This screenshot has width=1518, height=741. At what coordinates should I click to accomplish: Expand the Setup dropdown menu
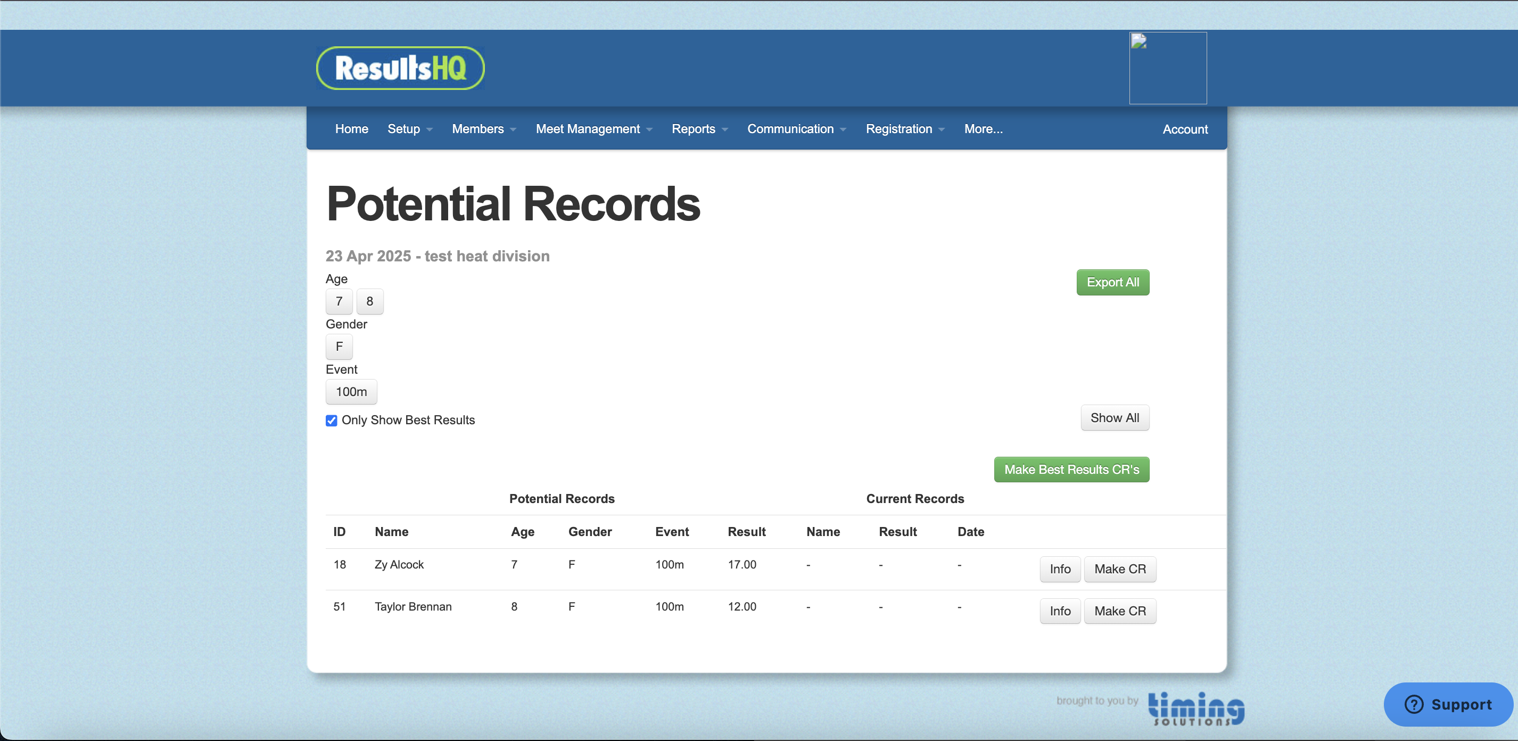click(x=409, y=128)
